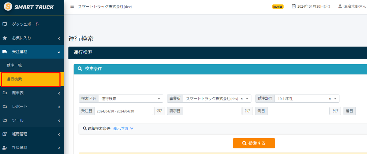Click the yellow invoice badge
Screen dimensions: 367x154
point(278,7)
